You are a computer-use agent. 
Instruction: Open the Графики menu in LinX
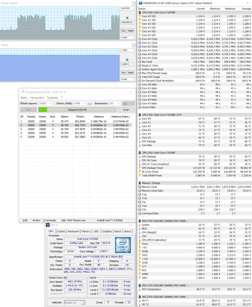[52, 98]
